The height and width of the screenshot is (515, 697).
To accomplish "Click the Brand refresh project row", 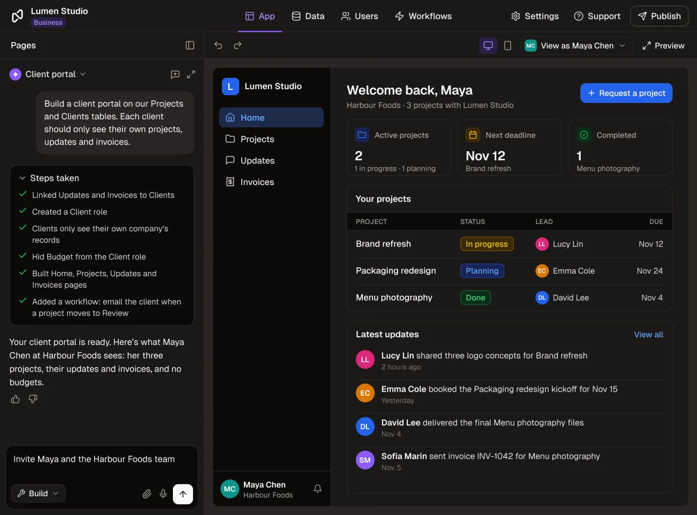I will click(x=510, y=244).
